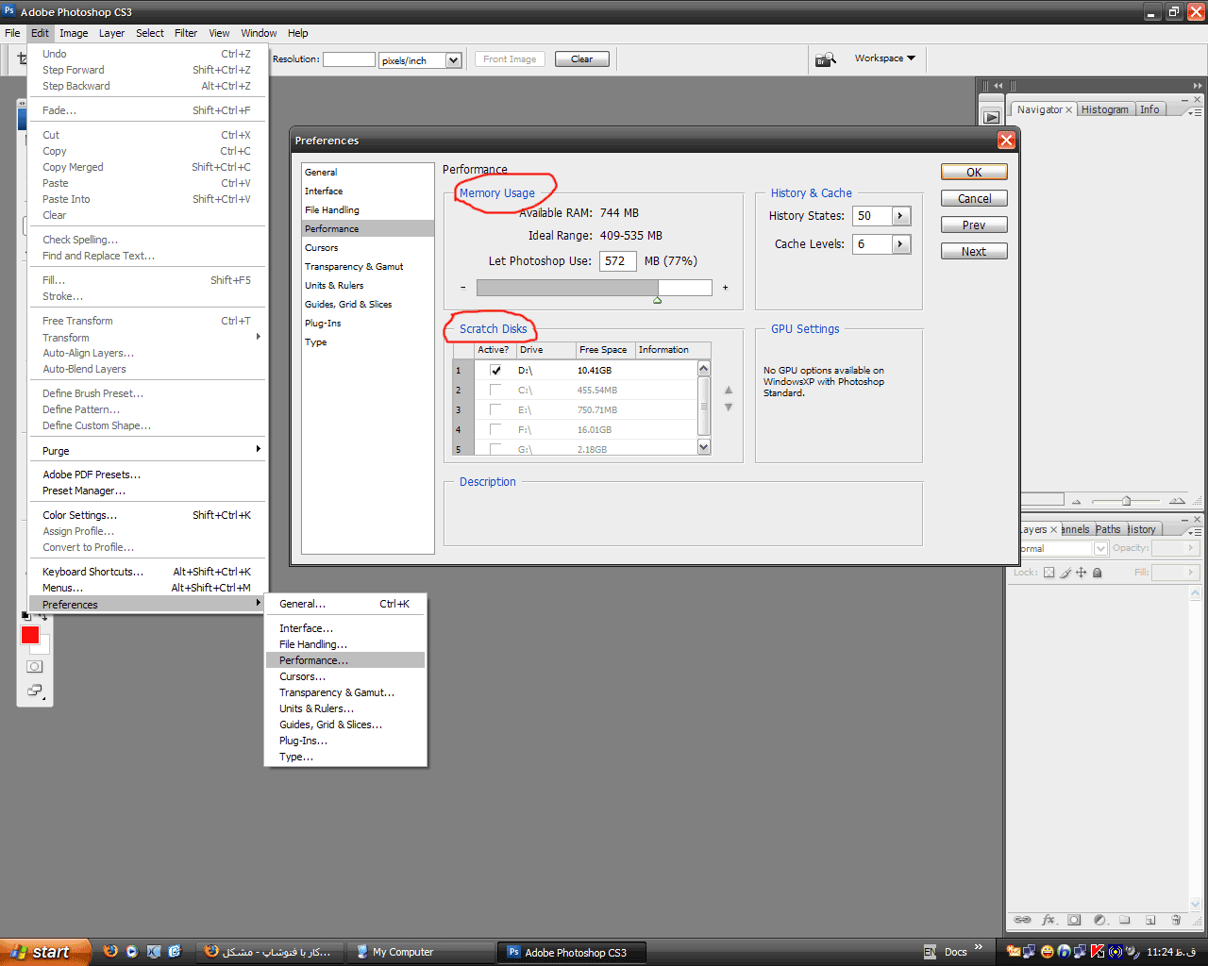Open the Cache Levels arrow popup

[x=900, y=244]
